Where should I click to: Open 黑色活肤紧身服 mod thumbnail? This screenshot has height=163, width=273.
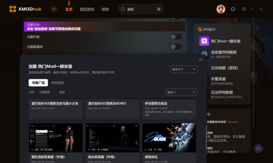(x=56, y=138)
